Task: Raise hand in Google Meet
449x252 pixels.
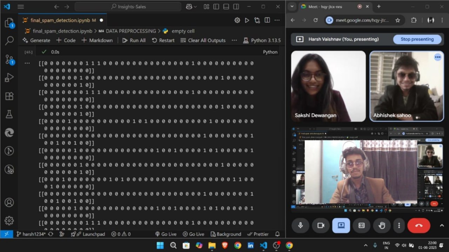Action: 382,226
